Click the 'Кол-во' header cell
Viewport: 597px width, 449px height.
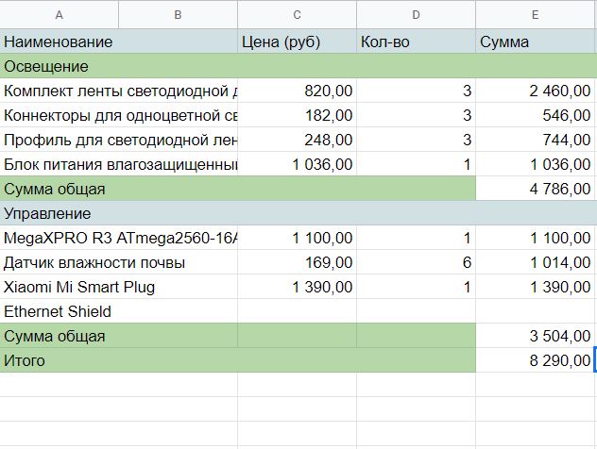(416, 42)
